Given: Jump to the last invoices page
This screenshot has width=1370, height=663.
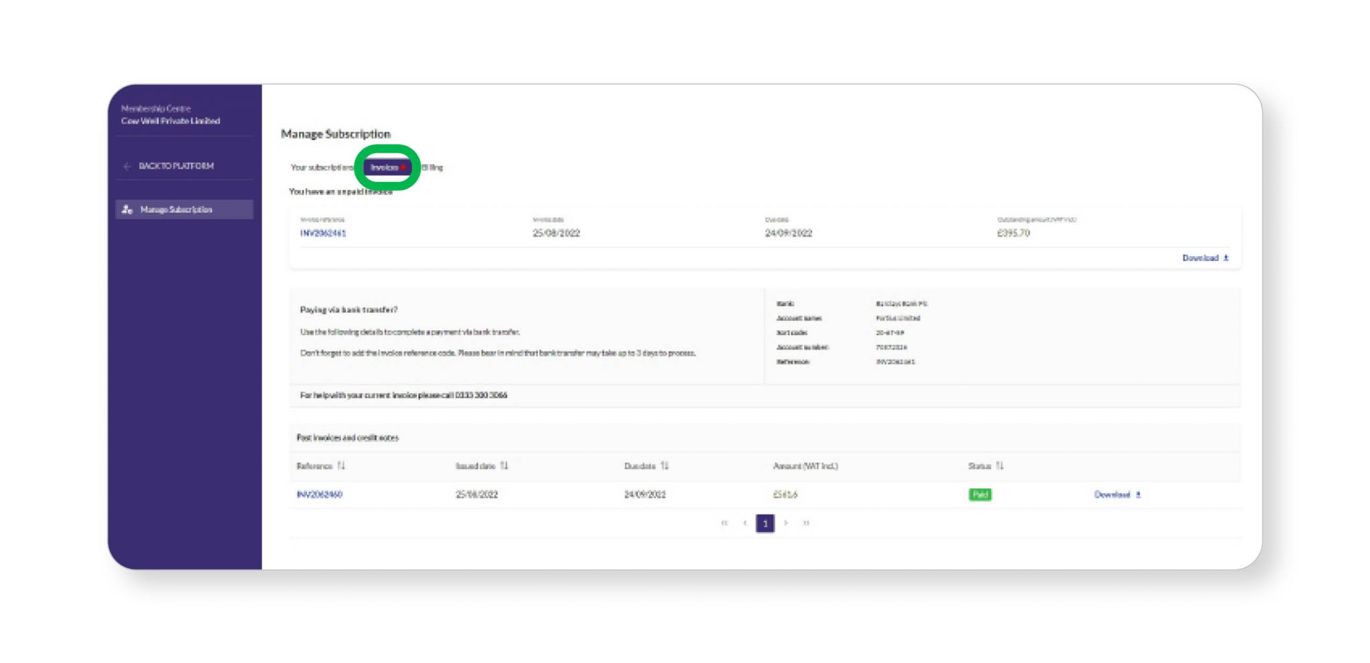Looking at the screenshot, I should [806, 523].
